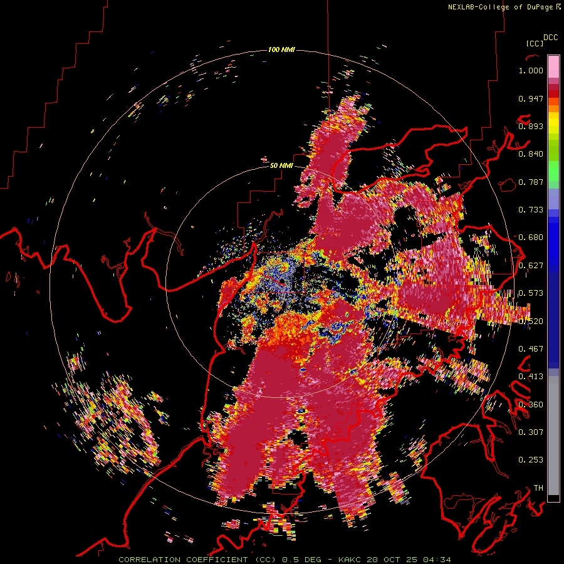Click the 0.413 color scale value
This screenshot has width=564, height=564.
click(531, 377)
